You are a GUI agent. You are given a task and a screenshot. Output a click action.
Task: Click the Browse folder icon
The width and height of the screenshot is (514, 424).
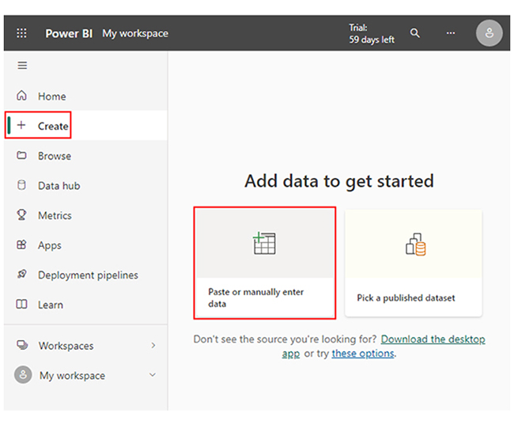pos(21,155)
